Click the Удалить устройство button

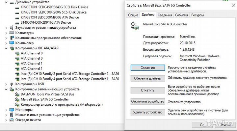pos(148,112)
